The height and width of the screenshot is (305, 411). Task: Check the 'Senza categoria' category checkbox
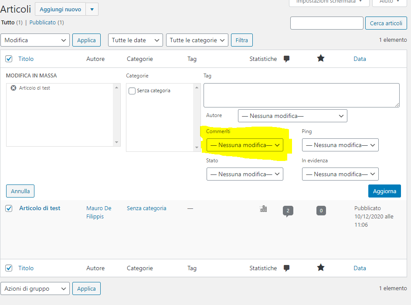[132, 91]
